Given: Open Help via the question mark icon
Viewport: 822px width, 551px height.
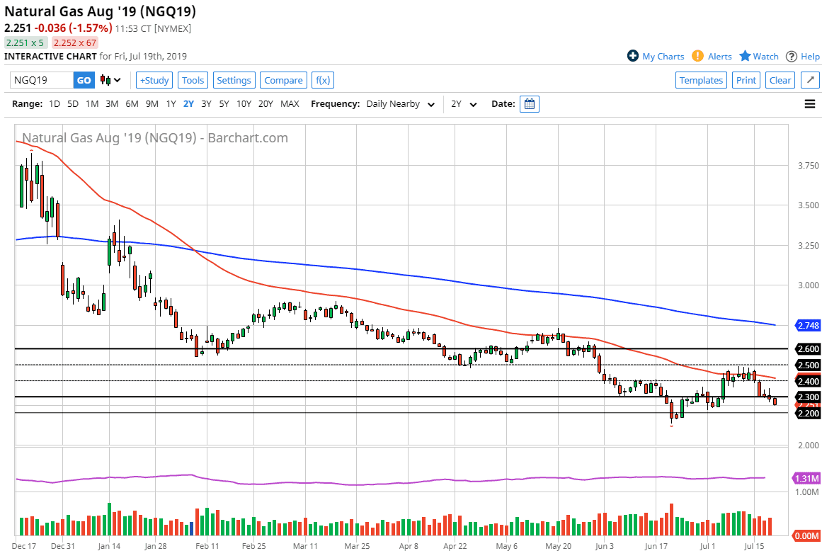Looking at the screenshot, I should tap(792, 56).
